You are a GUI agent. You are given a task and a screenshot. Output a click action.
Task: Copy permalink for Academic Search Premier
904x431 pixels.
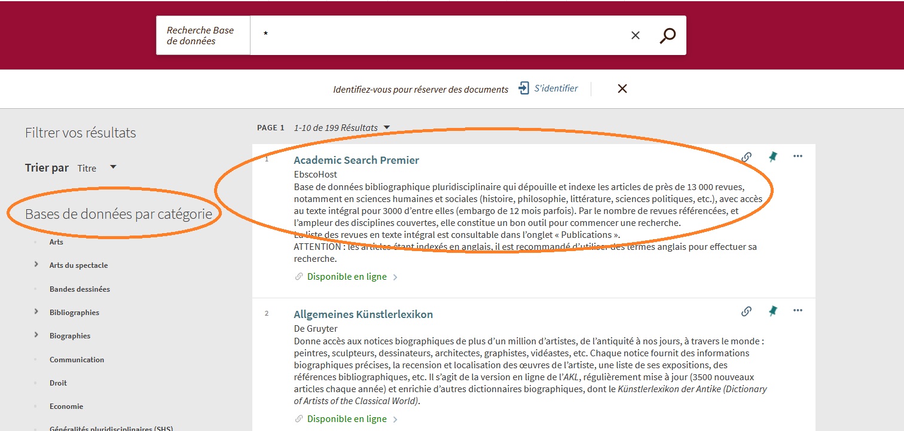coord(746,157)
